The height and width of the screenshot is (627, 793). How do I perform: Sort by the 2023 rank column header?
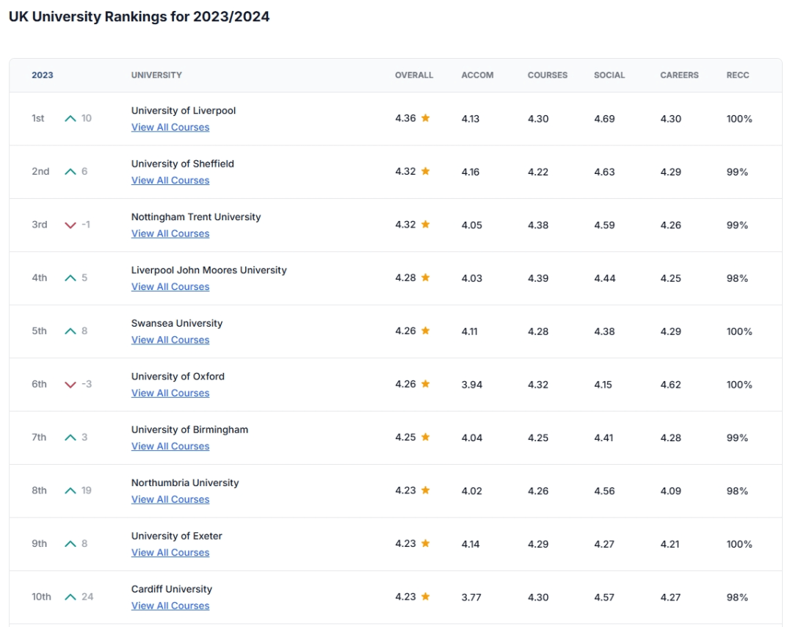point(43,75)
